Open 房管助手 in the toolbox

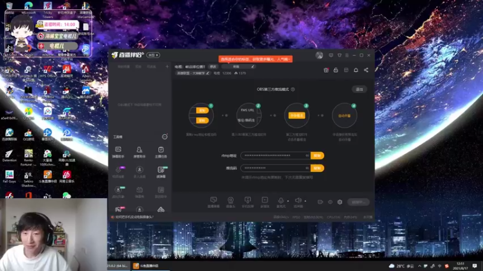coord(139,152)
